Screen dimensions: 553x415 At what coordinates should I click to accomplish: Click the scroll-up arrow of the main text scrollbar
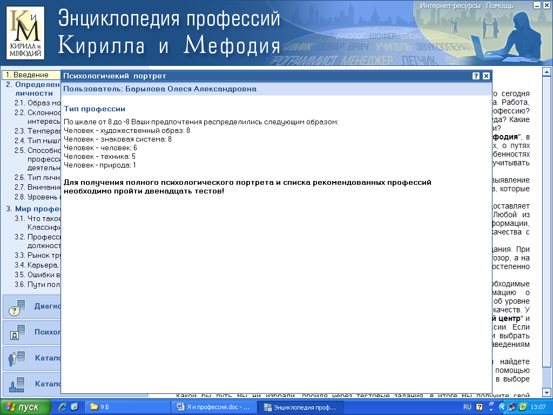click(x=547, y=72)
